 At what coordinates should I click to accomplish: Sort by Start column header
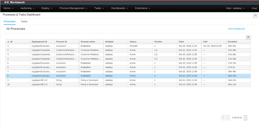pos(181,42)
